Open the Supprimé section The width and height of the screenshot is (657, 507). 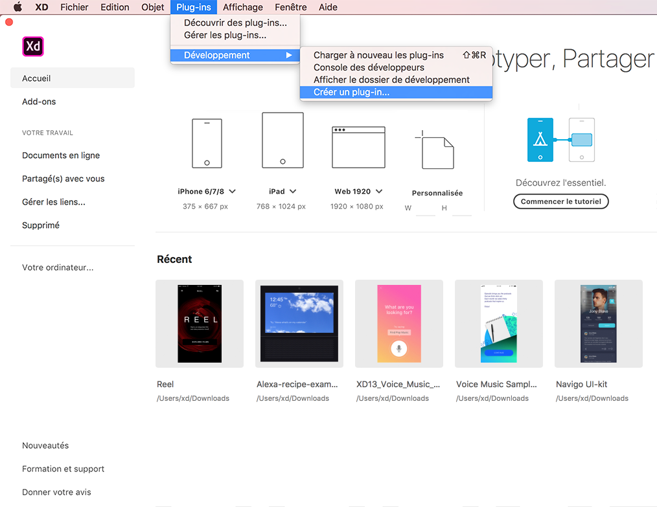41,225
